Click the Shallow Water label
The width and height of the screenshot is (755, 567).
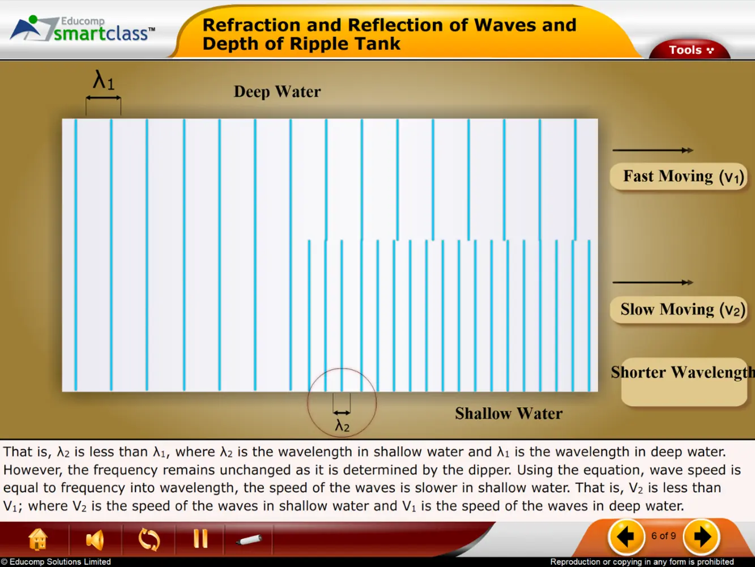pos(509,413)
